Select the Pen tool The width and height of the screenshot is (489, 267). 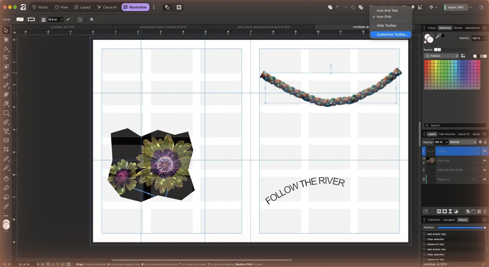(6, 76)
